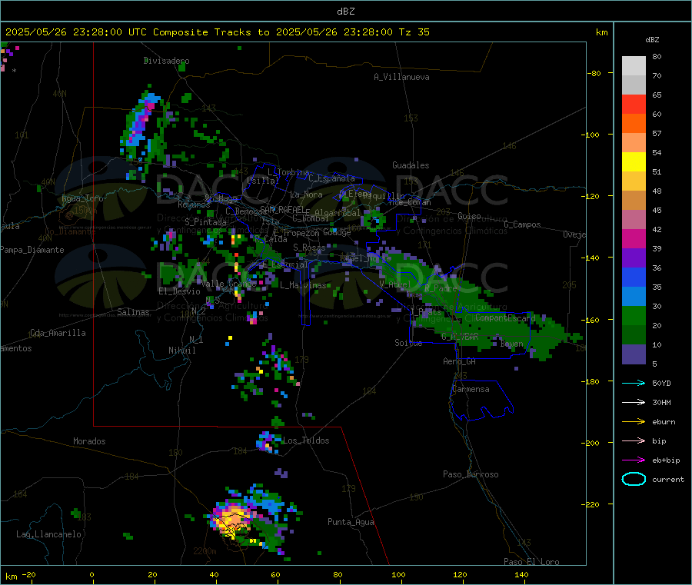Click the '100' tick on the bottom axis
Viewport: 692px width, 585px height.
click(x=398, y=574)
